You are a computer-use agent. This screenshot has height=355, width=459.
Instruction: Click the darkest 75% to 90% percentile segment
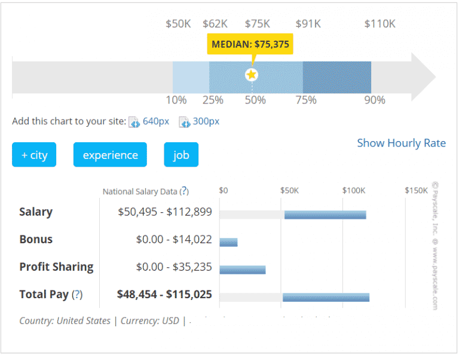pyautogui.click(x=336, y=76)
